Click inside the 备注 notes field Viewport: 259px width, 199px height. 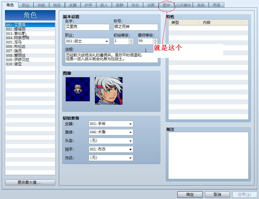(208, 156)
